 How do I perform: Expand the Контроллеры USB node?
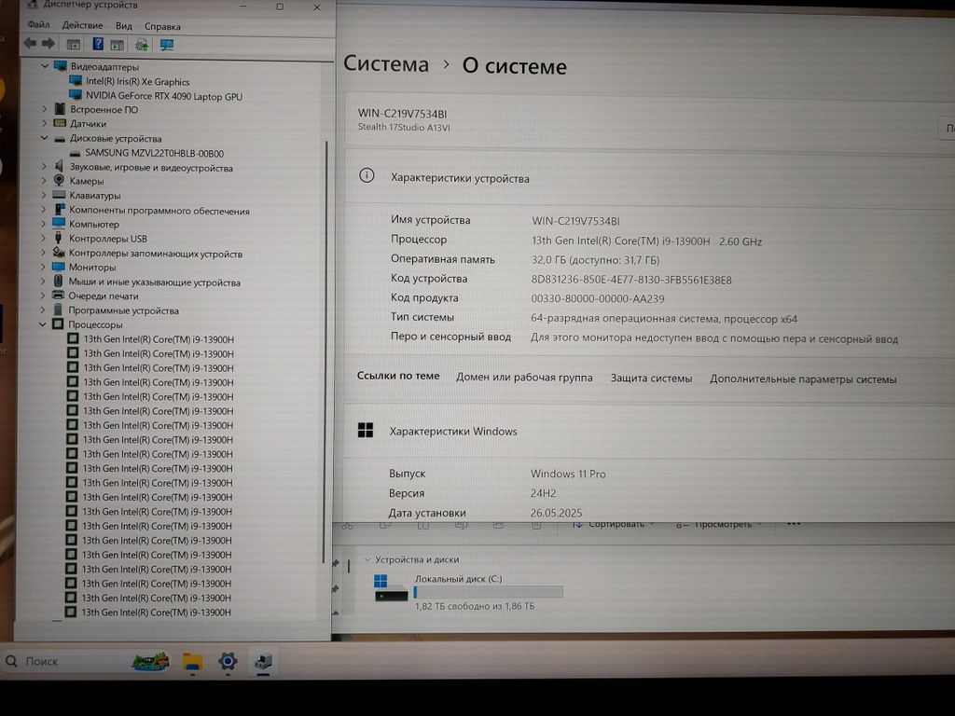coord(44,239)
